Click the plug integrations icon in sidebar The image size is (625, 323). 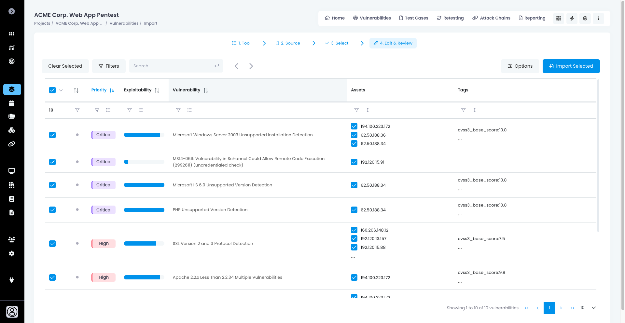point(12,280)
